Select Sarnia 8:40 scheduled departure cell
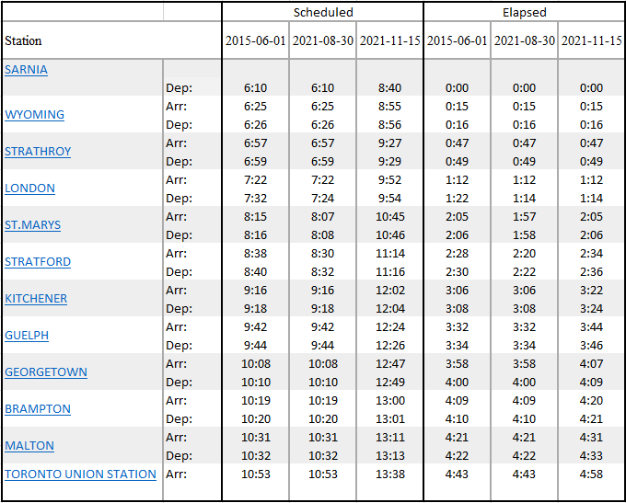Image resolution: width=626 pixels, height=503 pixels. pos(389,88)
